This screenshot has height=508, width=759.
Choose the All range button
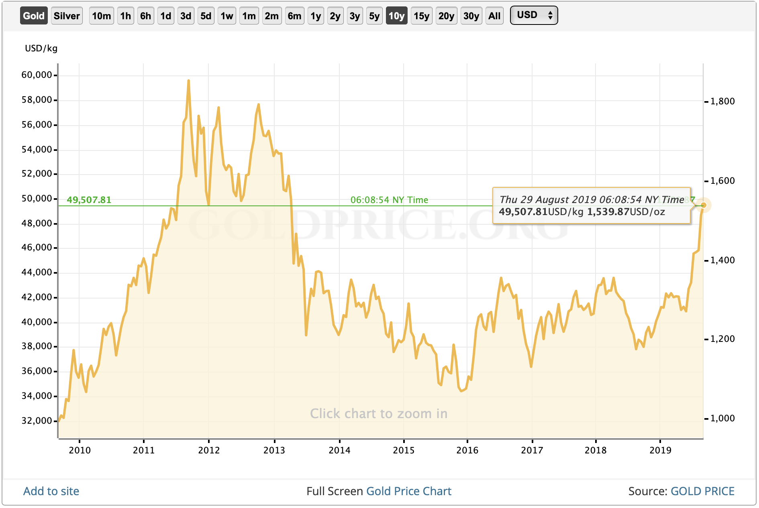pos(495,16)
